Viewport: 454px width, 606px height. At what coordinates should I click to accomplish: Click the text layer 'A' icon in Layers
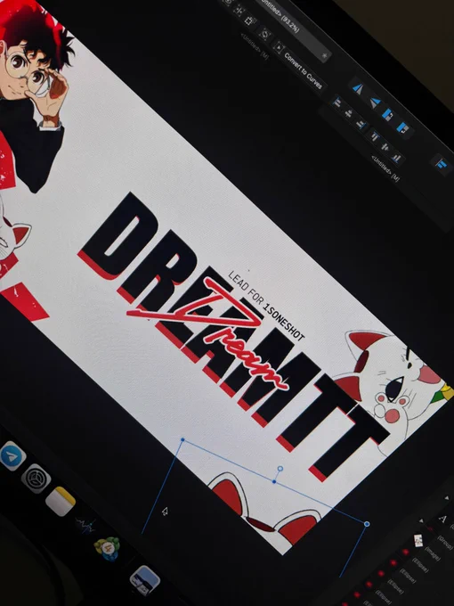442,519
